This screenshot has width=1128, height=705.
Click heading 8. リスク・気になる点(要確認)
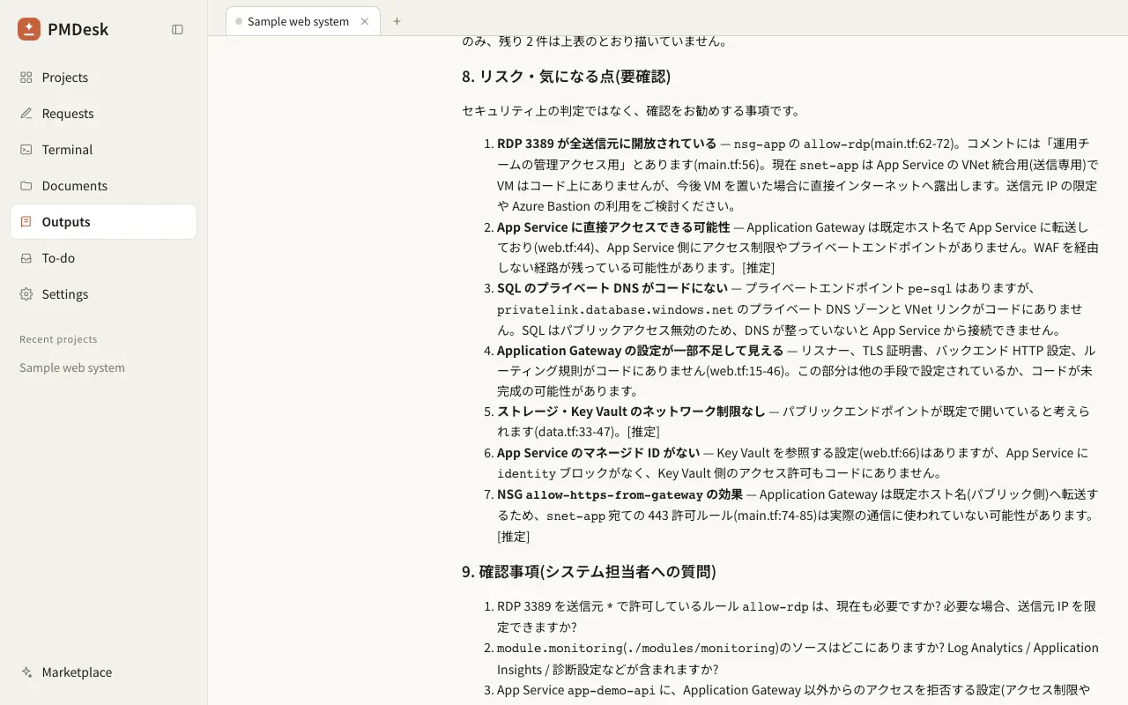pos(566,77)
